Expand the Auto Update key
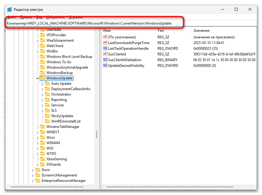The image size is (262, 195). click(42, 84)
